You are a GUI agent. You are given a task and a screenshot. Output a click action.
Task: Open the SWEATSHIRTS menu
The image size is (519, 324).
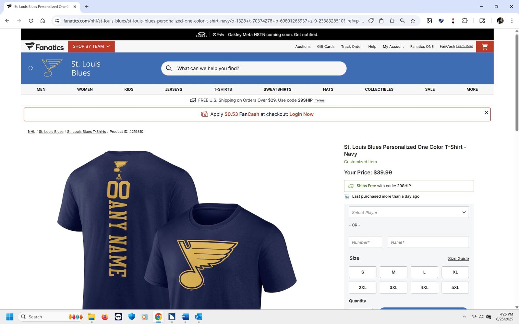[277, 89]
